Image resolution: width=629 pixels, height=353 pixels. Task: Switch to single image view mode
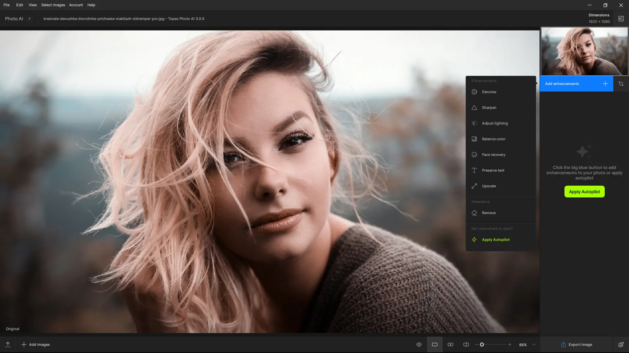(435, 345)
